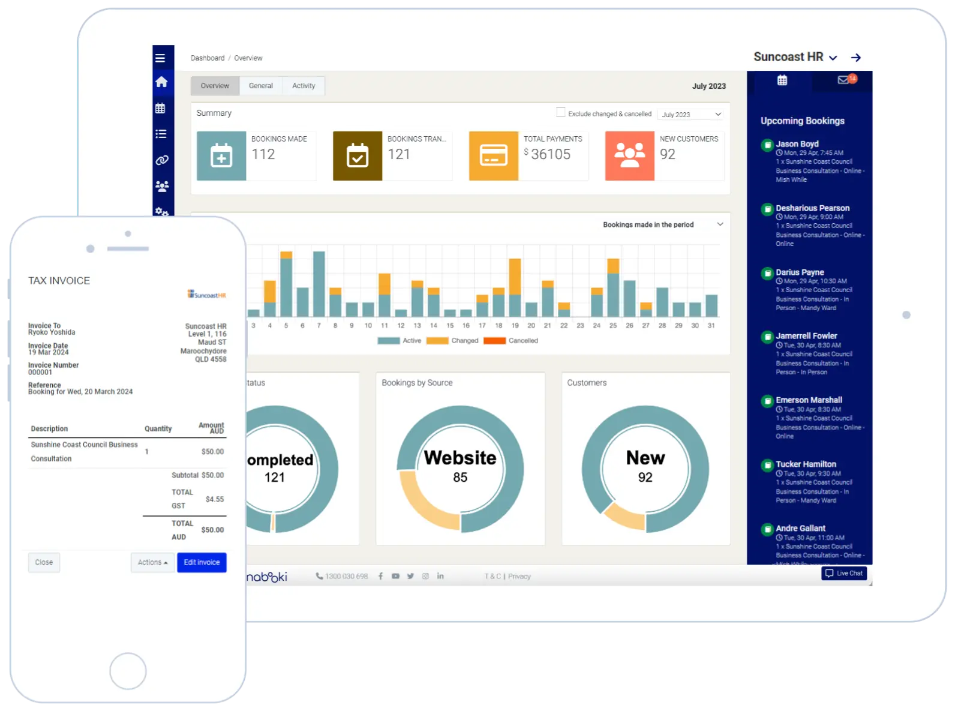Click the Edit invoice button
Image resolution: width=955 pixels, height=711 pixels.
(202, 562)
